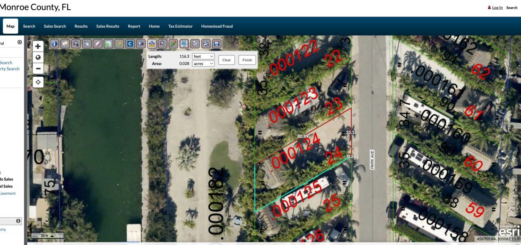Choose the zoom magnifier-plus tool
This screenshot has height=245, width=521.
click(x=76, y=44)
